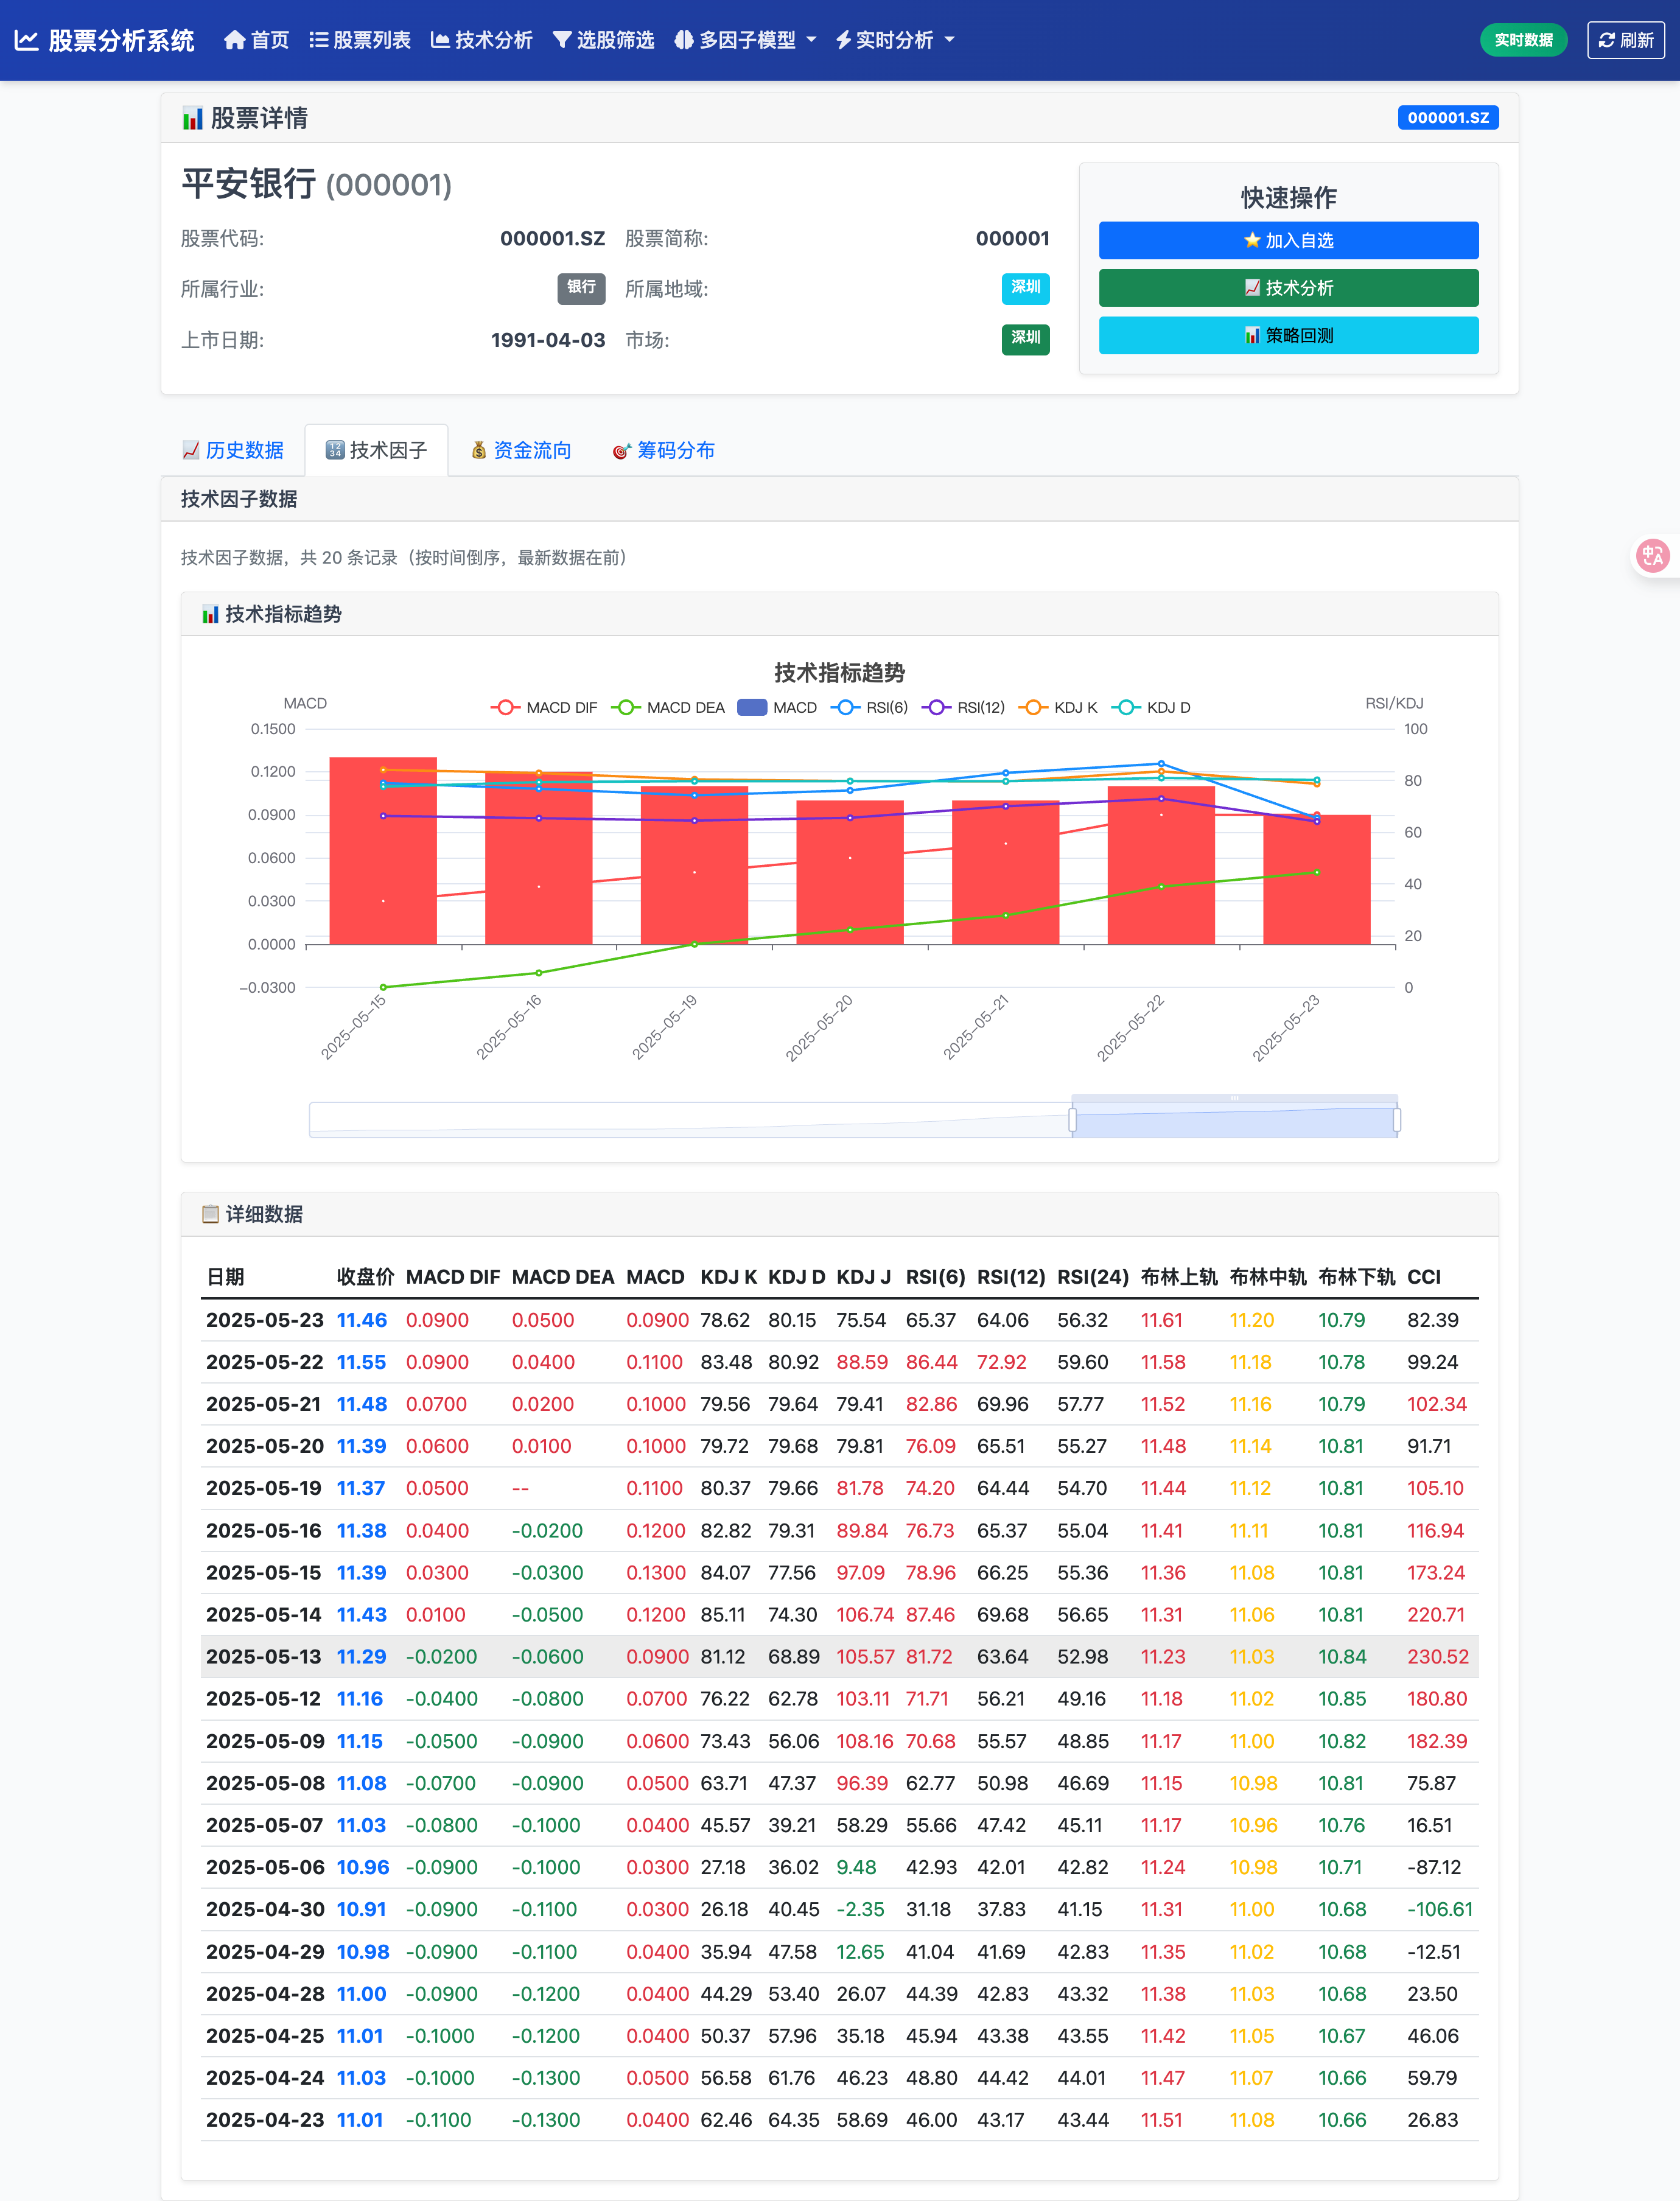Open 选股筛选 via the filter funnel icon
The image size is (1680, 2201).
pyautogui.click(x=562, y=40)
